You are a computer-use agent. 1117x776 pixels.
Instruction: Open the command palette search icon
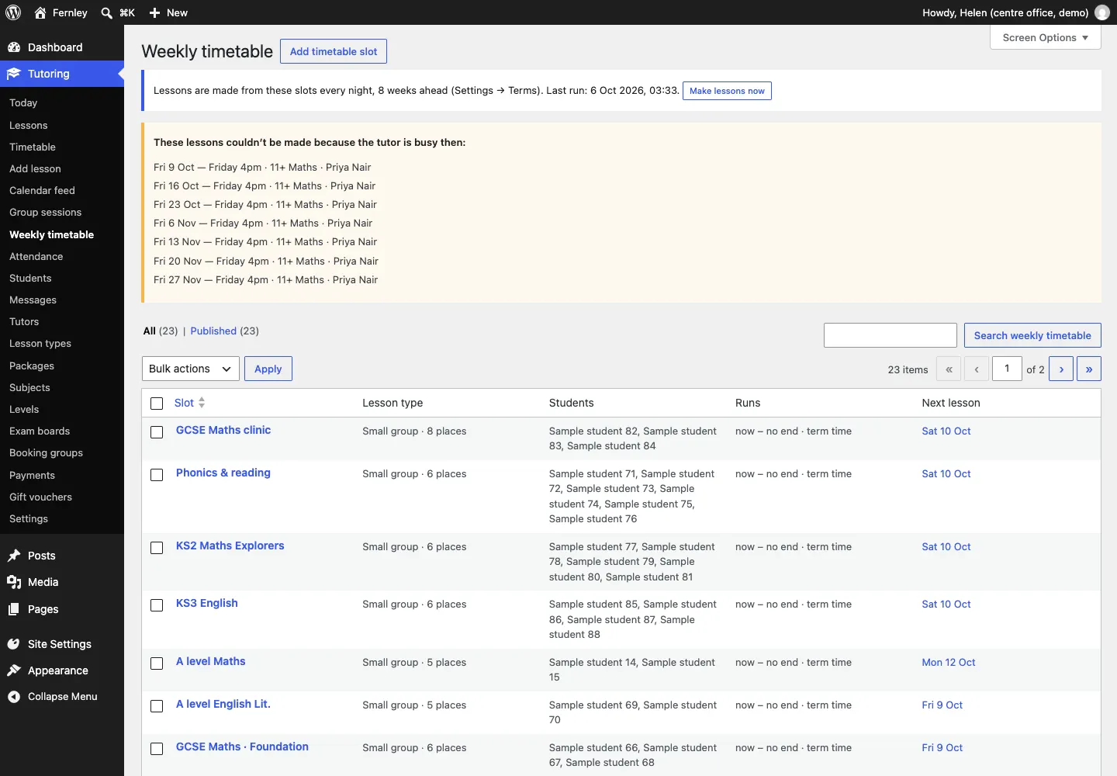point(107,12)
